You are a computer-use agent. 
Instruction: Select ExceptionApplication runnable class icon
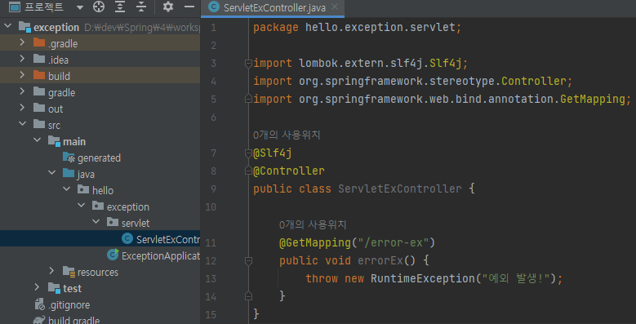click(113, 255)
